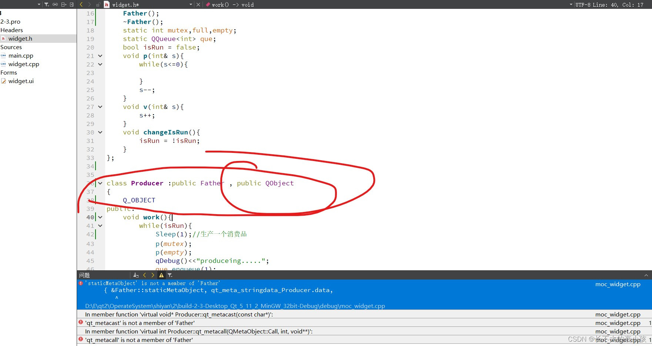Toggle showing warnings in the Issues pane

[x=161, y=275]
